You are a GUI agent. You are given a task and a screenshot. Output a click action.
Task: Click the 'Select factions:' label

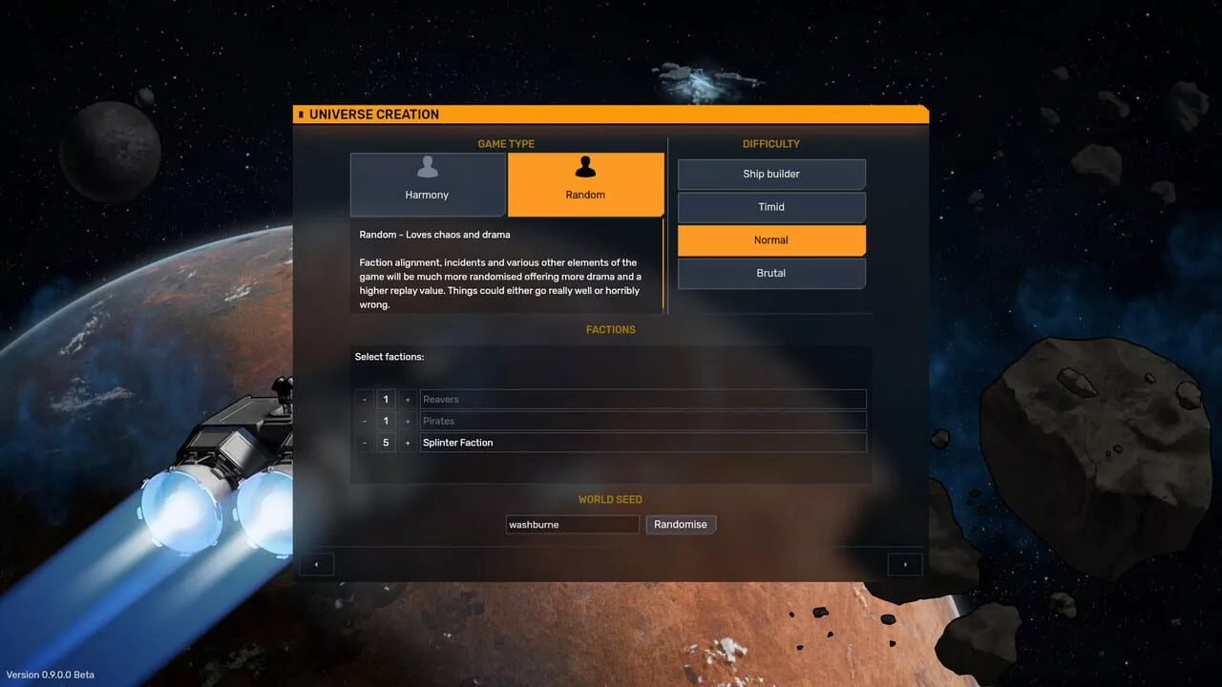[390, 357]
